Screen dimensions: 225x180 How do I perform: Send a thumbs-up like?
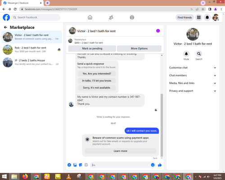point(160,165)
